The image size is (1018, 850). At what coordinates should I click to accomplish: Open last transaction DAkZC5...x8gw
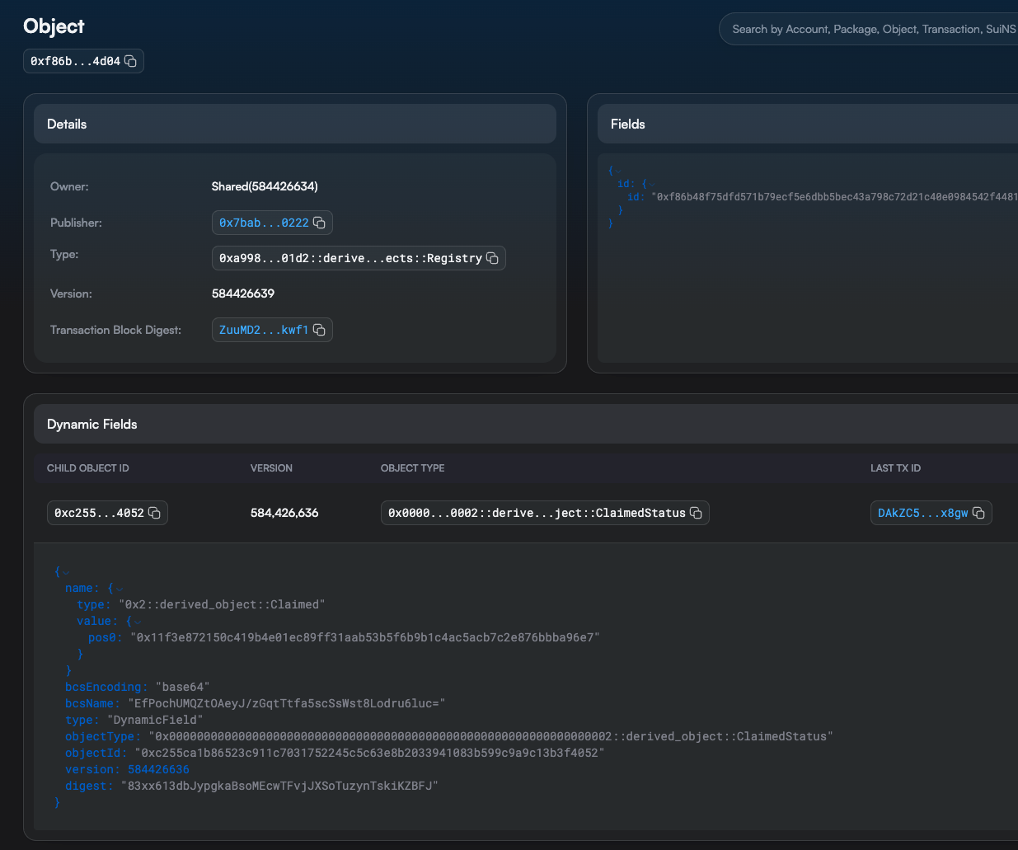point(922,513)
